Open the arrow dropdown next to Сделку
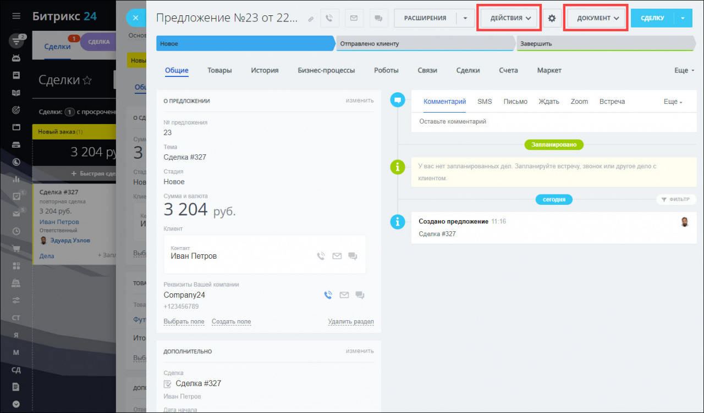Image resolution: width=704 pixels, height=413 pixels. coord(683,18)
